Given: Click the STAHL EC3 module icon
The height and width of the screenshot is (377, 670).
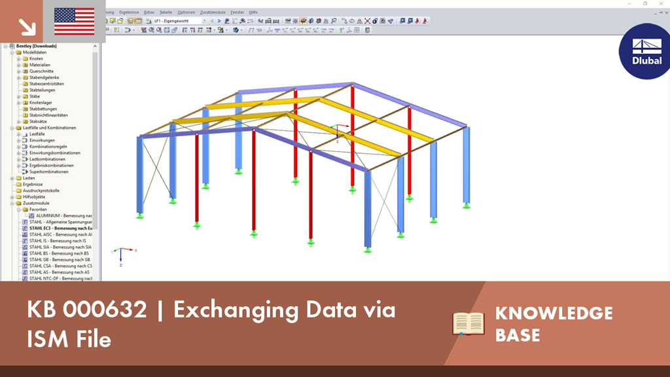Looking at the screenshot, I should 25,228.
